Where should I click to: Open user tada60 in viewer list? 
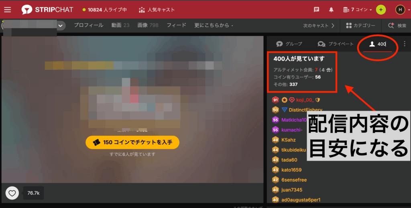[289, 160]
